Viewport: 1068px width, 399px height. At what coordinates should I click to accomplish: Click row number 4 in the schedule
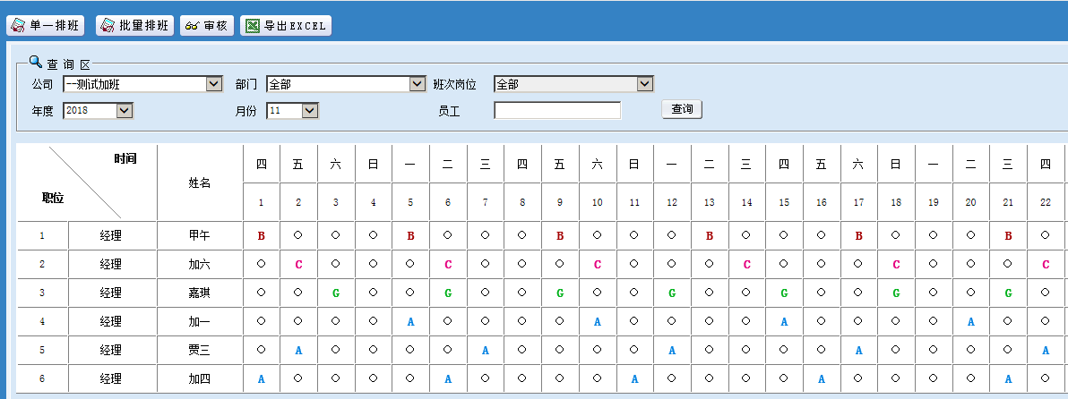[x=42, y=321]
